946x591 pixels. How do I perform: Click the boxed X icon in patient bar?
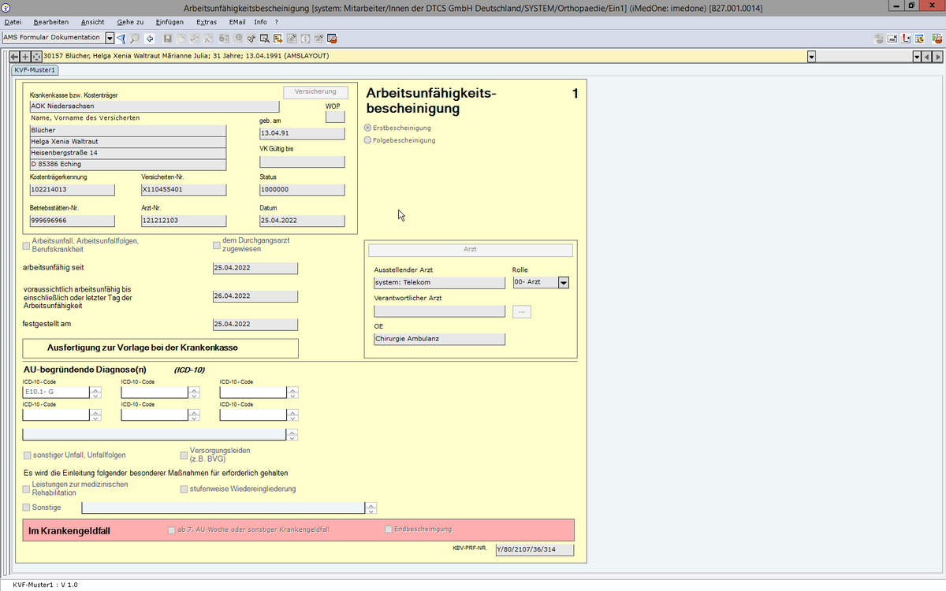37,57
